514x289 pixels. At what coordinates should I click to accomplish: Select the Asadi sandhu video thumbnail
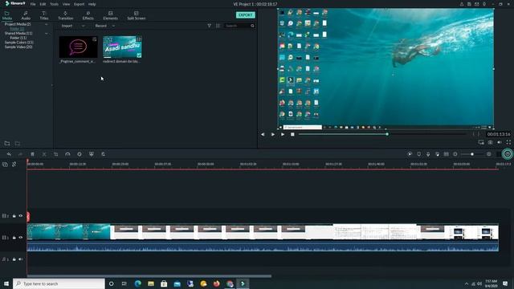coord(122,47)
